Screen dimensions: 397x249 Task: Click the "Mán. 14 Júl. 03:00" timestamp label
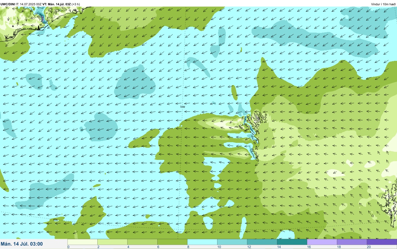coord(22,244)
